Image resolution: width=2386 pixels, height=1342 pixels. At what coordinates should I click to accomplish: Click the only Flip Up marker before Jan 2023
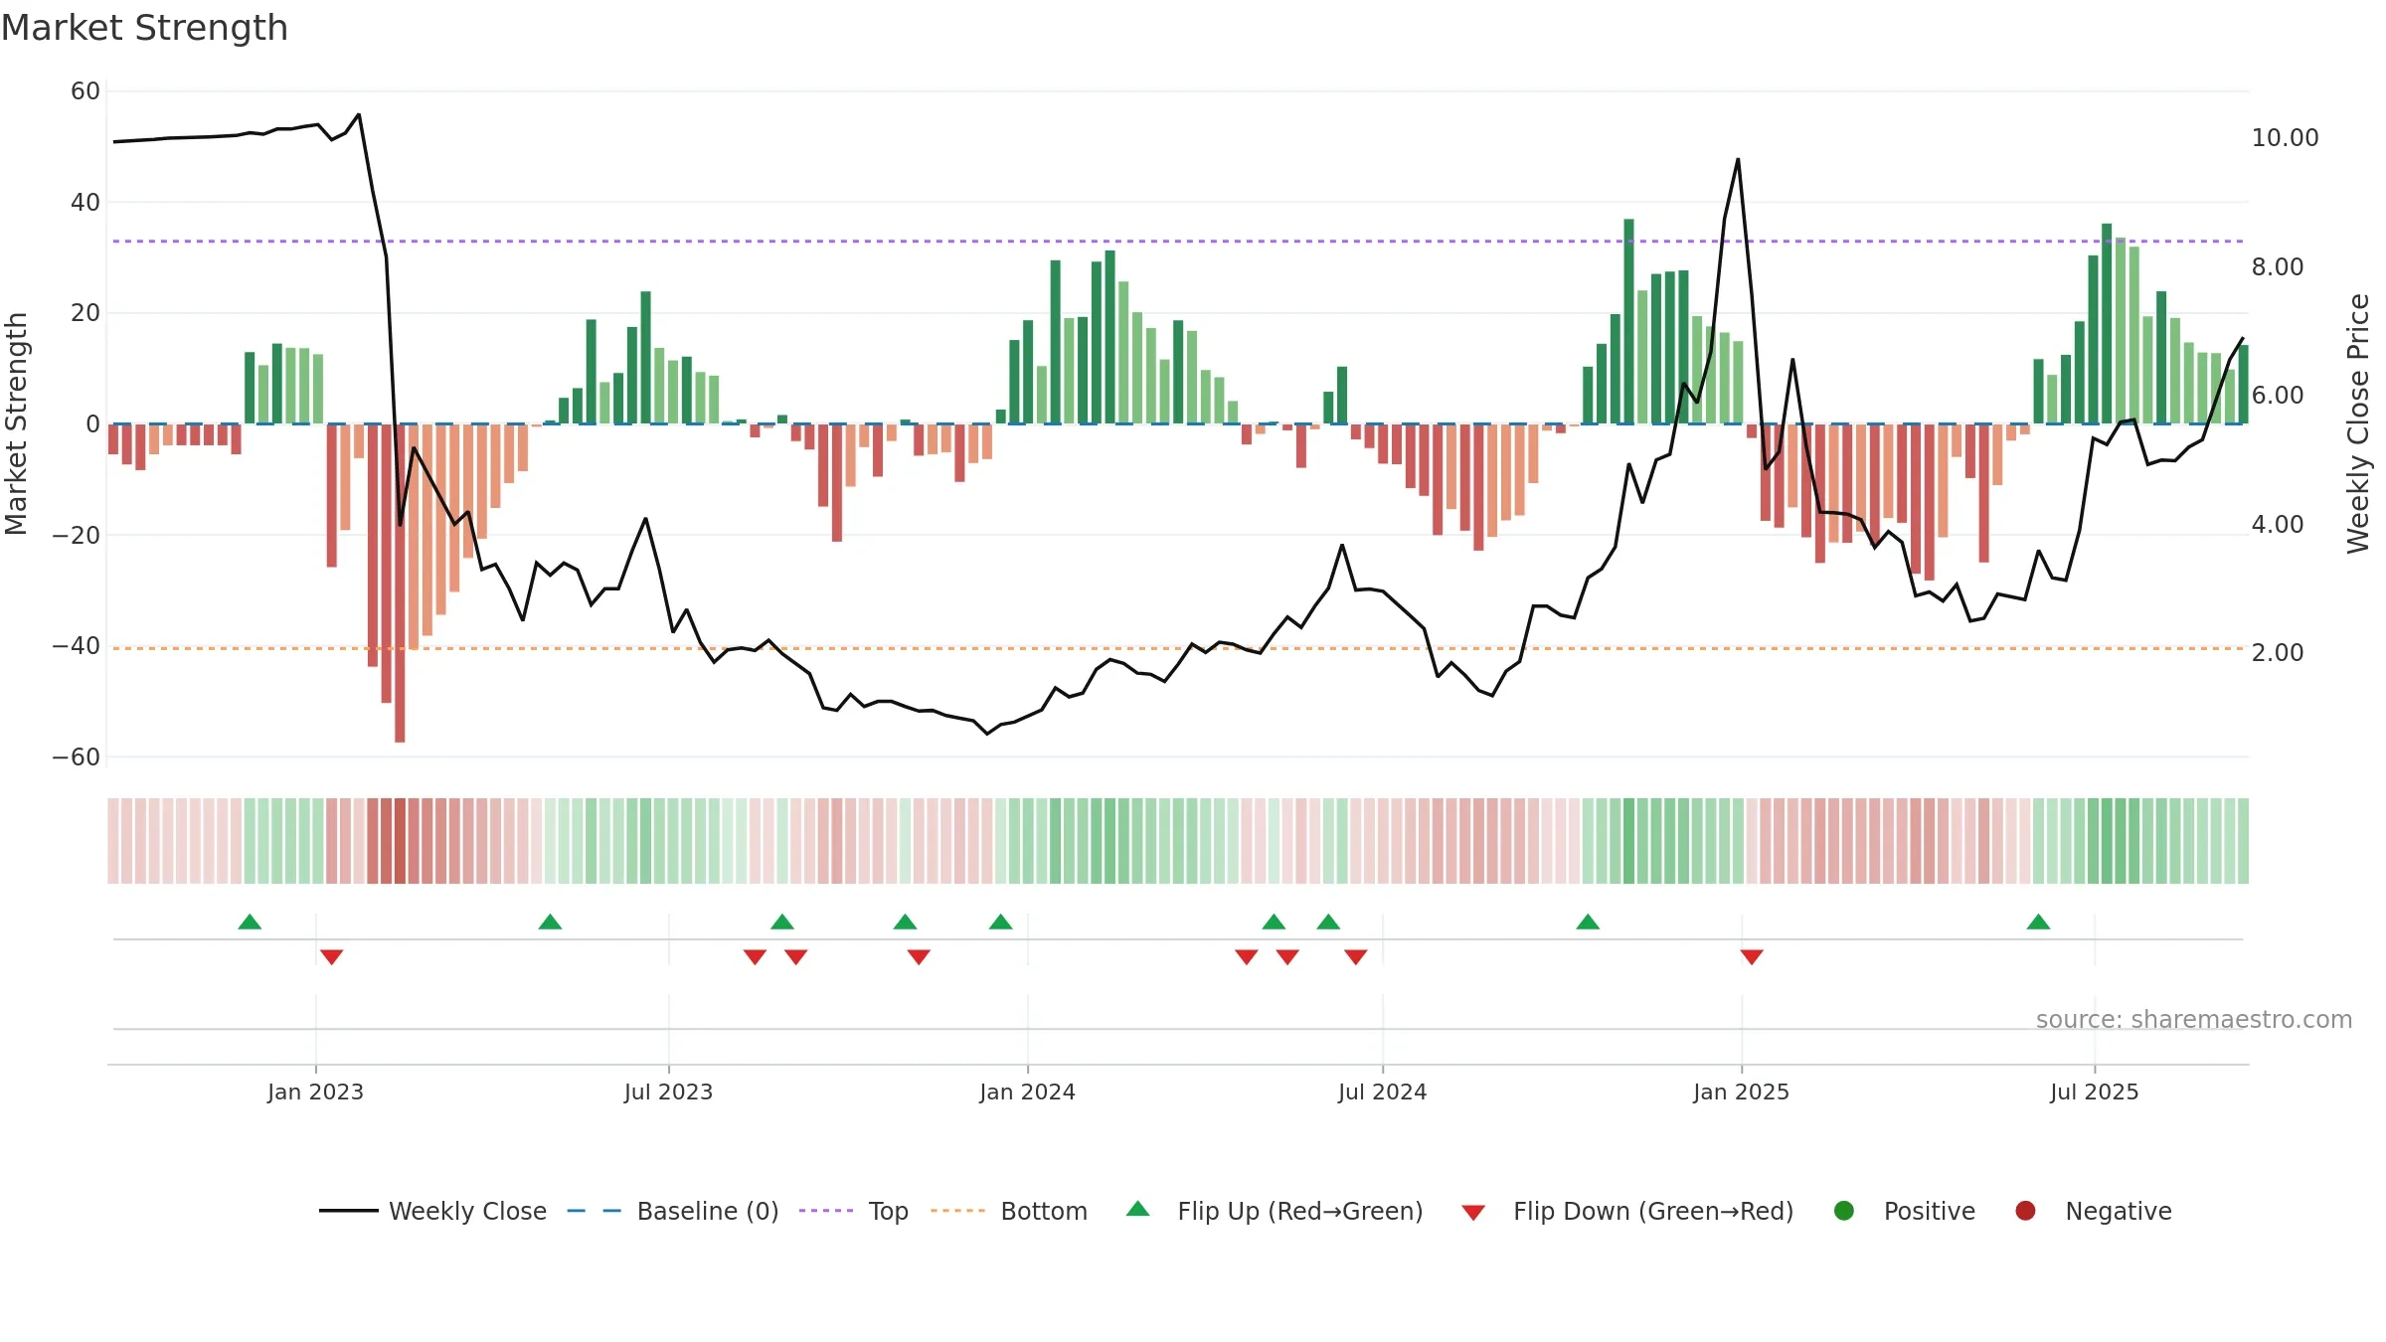coord(250,922)
